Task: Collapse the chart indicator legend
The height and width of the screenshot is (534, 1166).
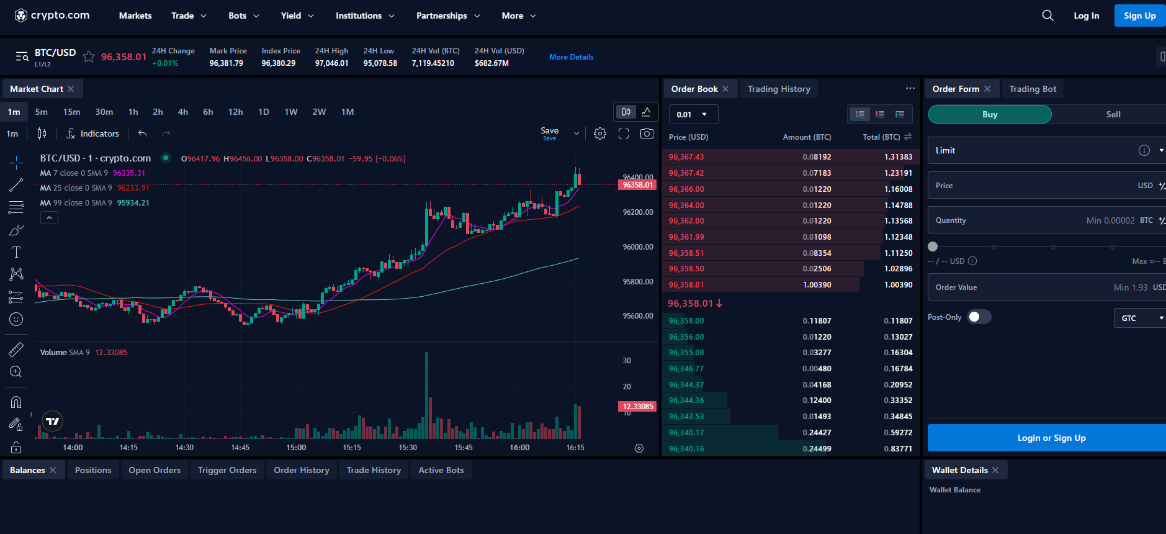Action: (x=49, y=218)
